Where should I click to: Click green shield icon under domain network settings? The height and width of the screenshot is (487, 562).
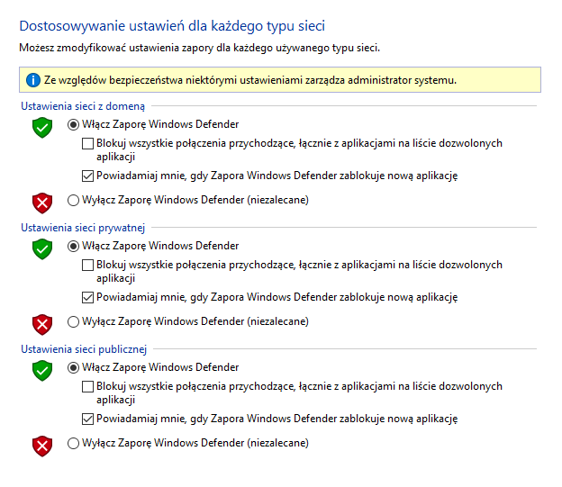click(41, 128)
